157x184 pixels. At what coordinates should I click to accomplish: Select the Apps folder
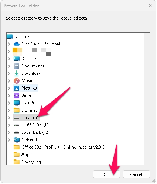(x=23, y=155)
